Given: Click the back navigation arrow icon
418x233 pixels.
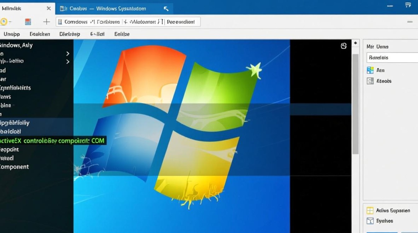Looking at the screenshot, I should click(5, 21).
